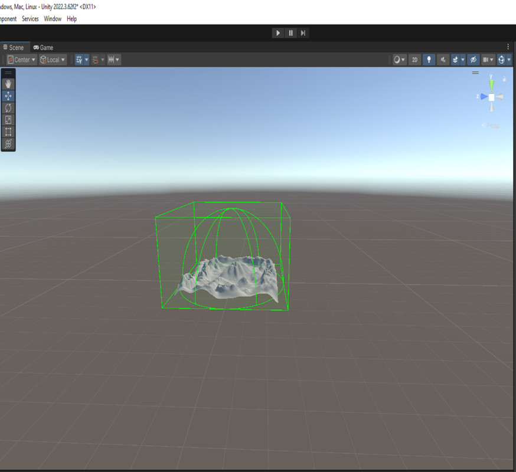The height and width of the screenshot is (472, 516).
Task: Open scene effects dropdown arrow
Action: 463,60
